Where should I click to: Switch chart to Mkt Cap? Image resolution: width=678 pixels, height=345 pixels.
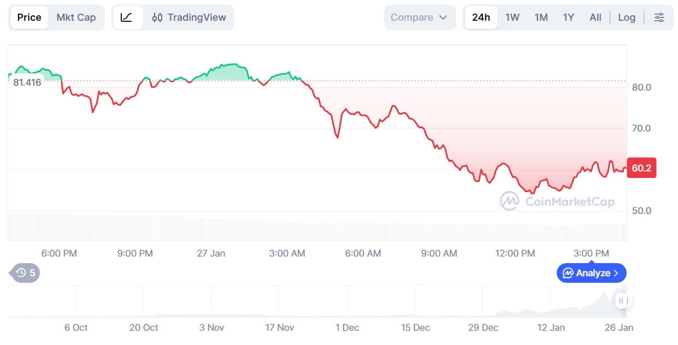76,17
